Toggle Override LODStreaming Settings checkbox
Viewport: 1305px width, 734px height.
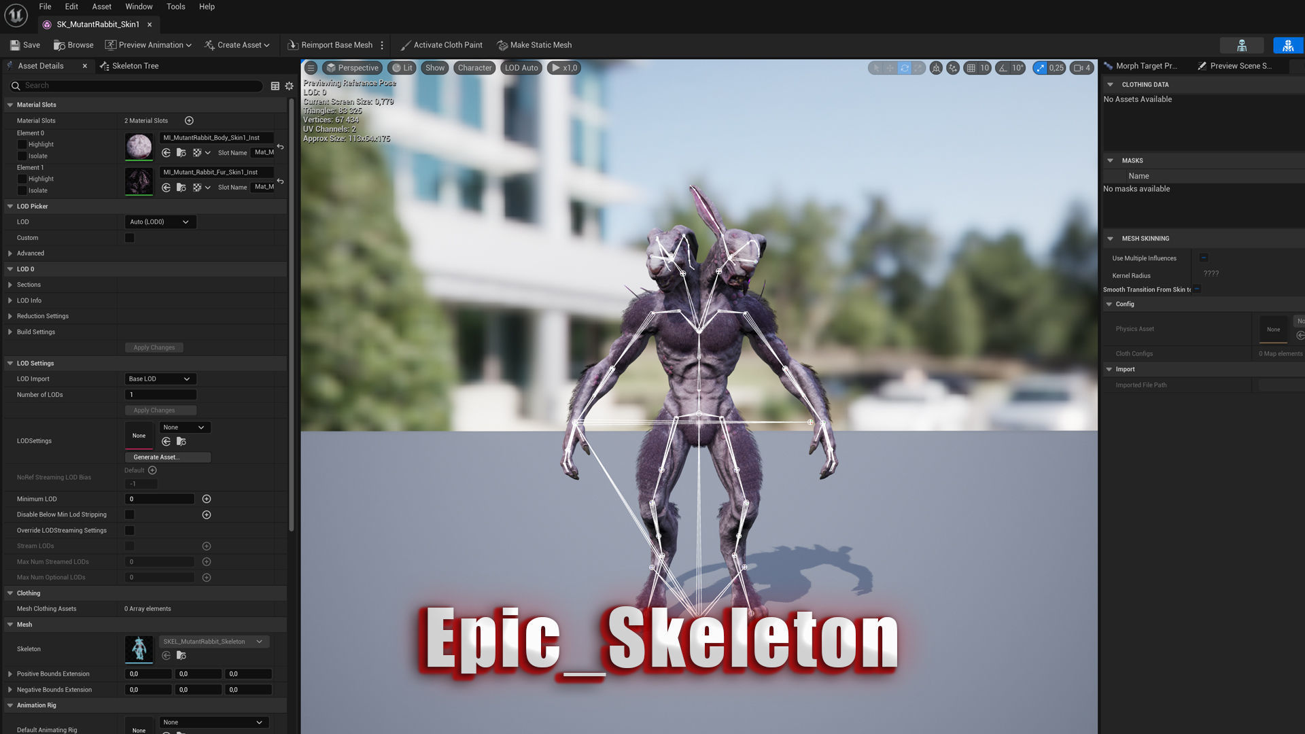[129, 530]
